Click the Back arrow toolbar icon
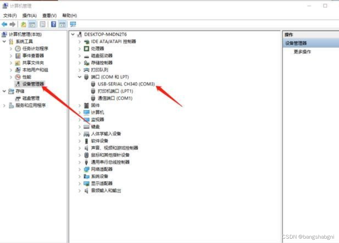339x243 pixels. 4,24
